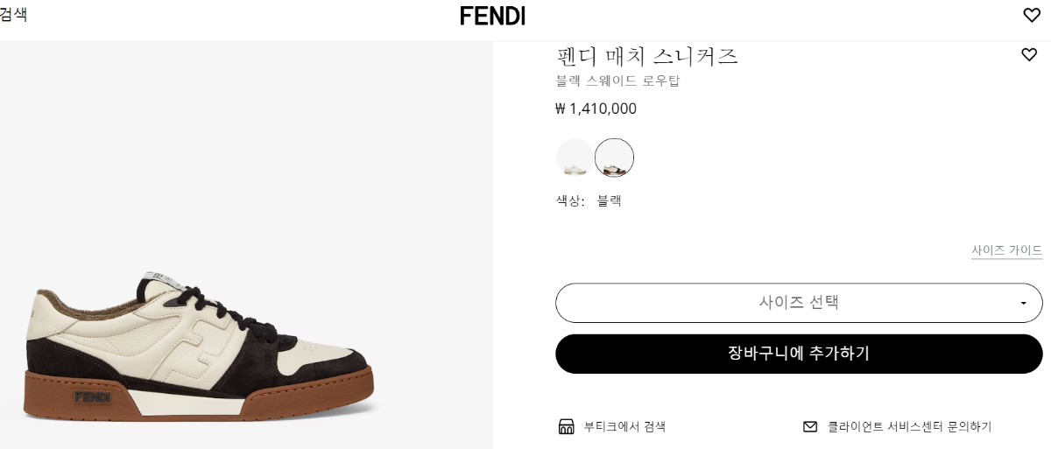The image size is (1051, 449).
Task: Click the 부티크에서 검색 text link
Action: pos(624,427)
